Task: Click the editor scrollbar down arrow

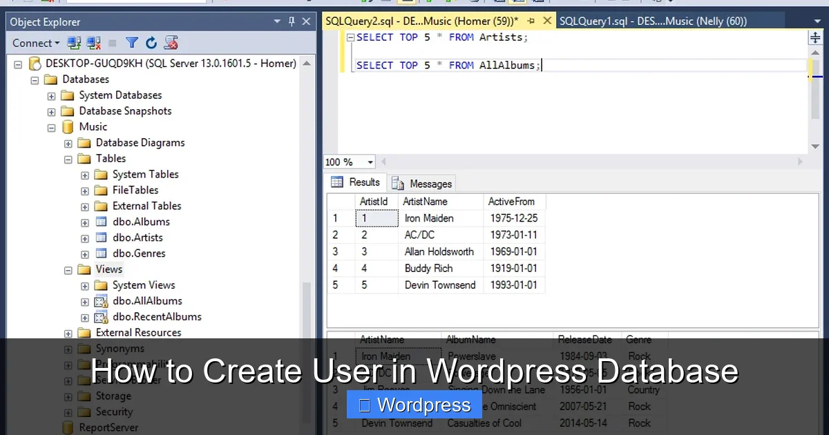Action: [x=814, y=146]
